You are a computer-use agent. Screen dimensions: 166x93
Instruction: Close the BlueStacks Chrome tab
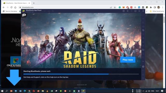pyautogui.click(x=29, y=3)
